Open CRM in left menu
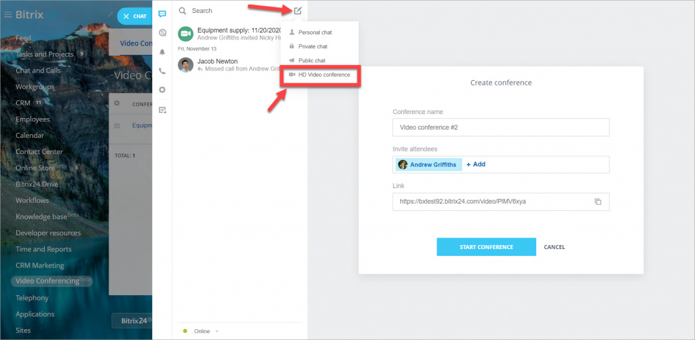This screenshot has width=695, height=340. (23, 103)
